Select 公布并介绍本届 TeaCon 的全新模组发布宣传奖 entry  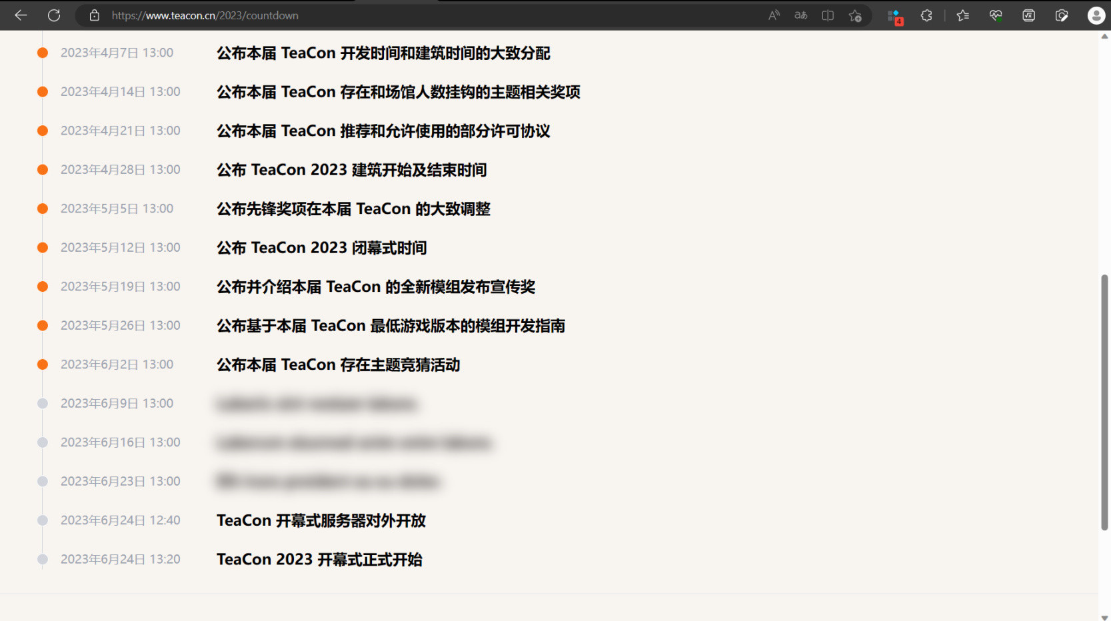tap(376, 287)
